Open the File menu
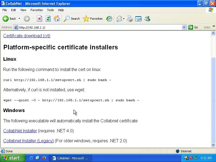Viewport: 216px width, 162px height. (5, 10)
